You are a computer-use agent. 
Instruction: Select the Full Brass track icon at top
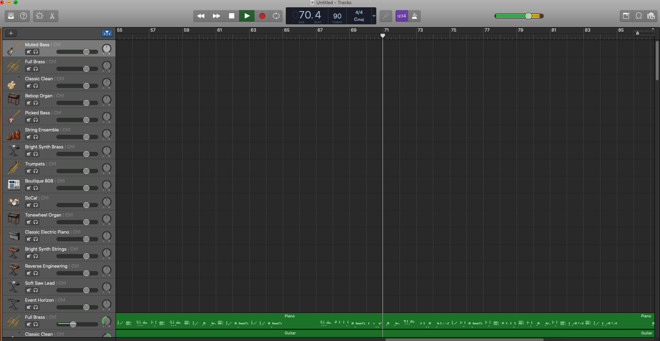point(14,66)
